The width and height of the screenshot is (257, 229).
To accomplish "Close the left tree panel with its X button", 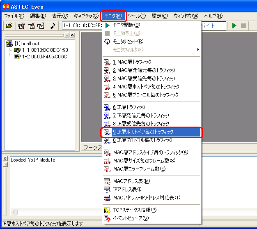I will point(73,35).
